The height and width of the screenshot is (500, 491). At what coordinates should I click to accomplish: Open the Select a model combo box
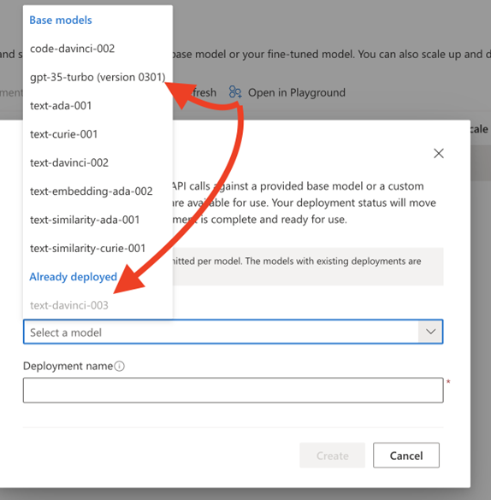(233, 332)
